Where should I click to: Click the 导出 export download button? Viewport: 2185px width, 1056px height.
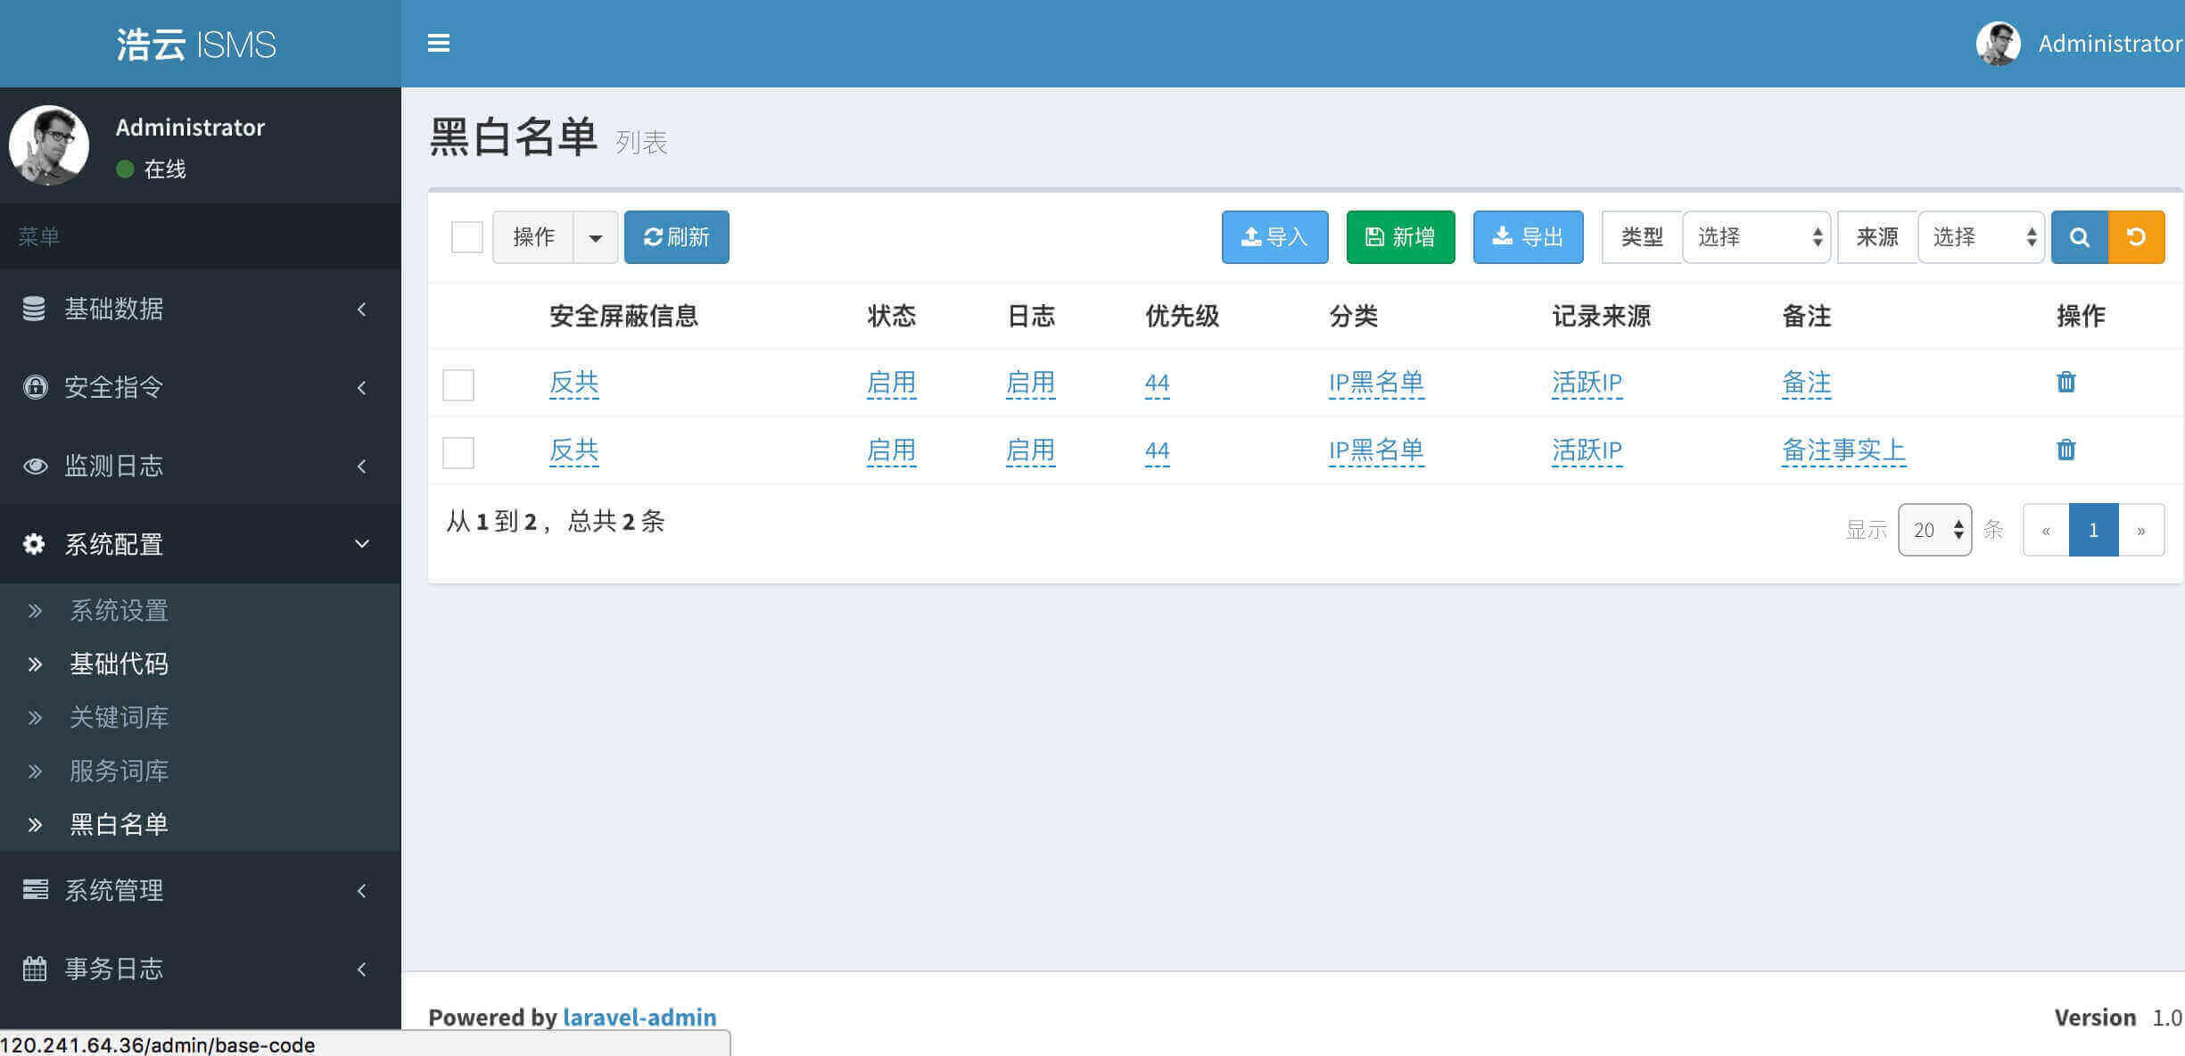(1528, 237)
